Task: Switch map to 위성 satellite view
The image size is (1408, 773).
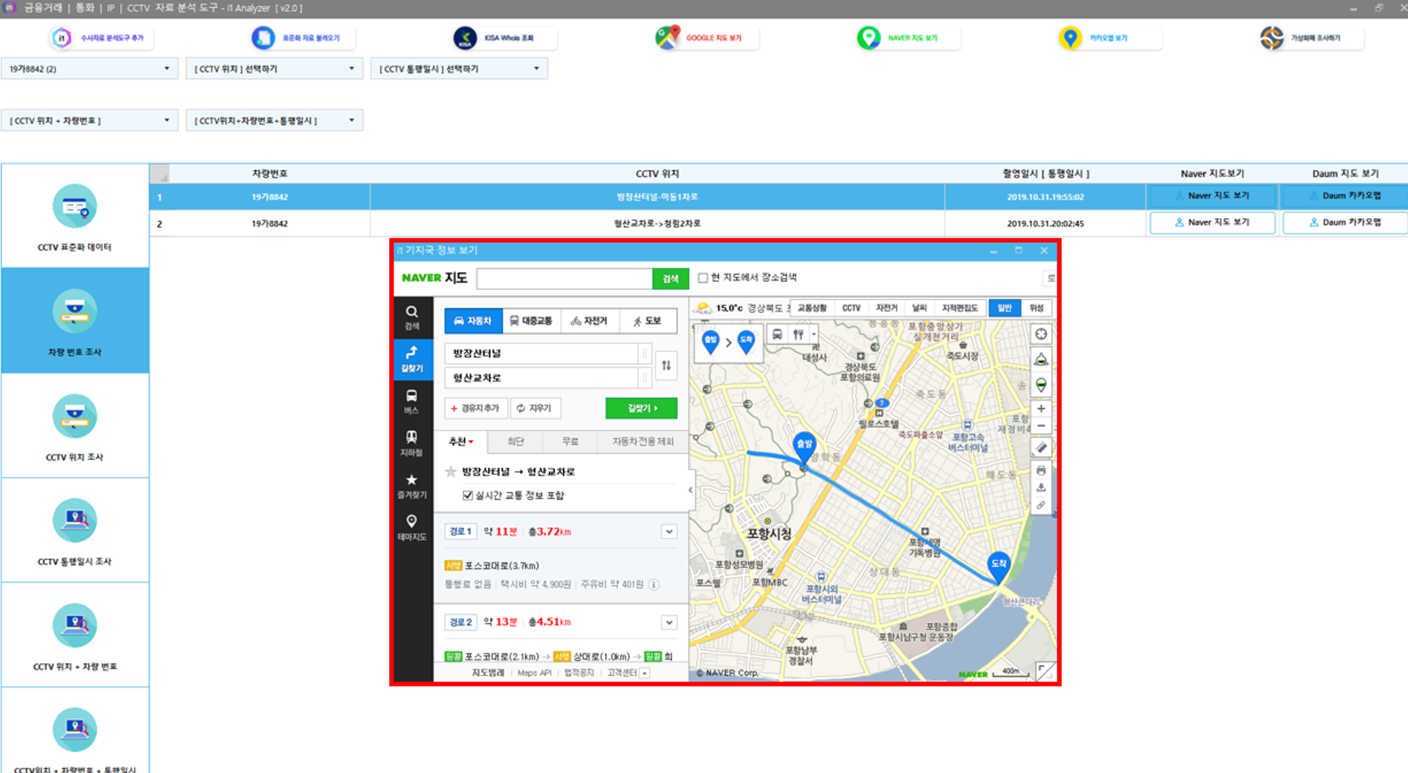Action: click(x=1036, y=308)
